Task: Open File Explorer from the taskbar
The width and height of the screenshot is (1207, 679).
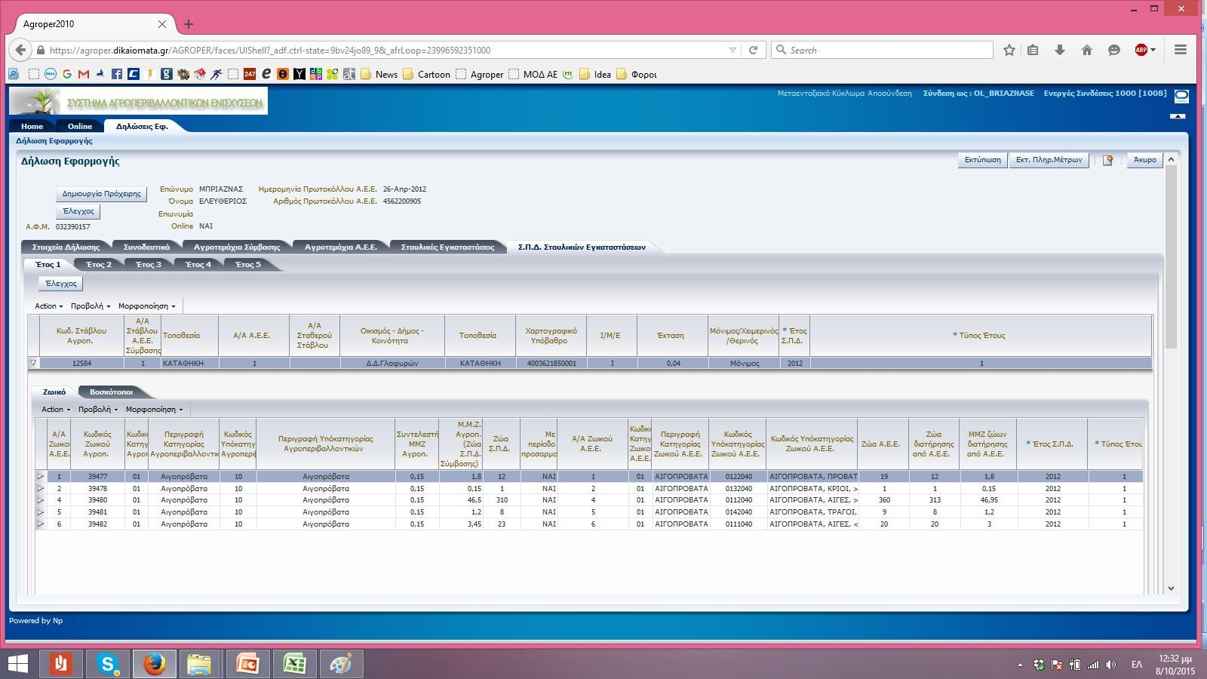Action: 200,664
